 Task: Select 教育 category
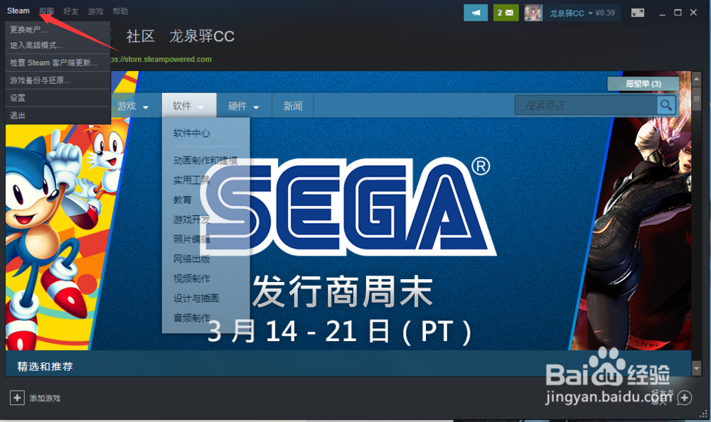point(182,200)
